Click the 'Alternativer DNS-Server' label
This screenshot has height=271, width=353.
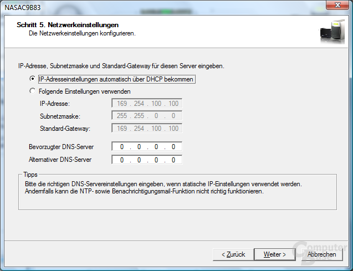pyautogui.click(x=60, y=160)
